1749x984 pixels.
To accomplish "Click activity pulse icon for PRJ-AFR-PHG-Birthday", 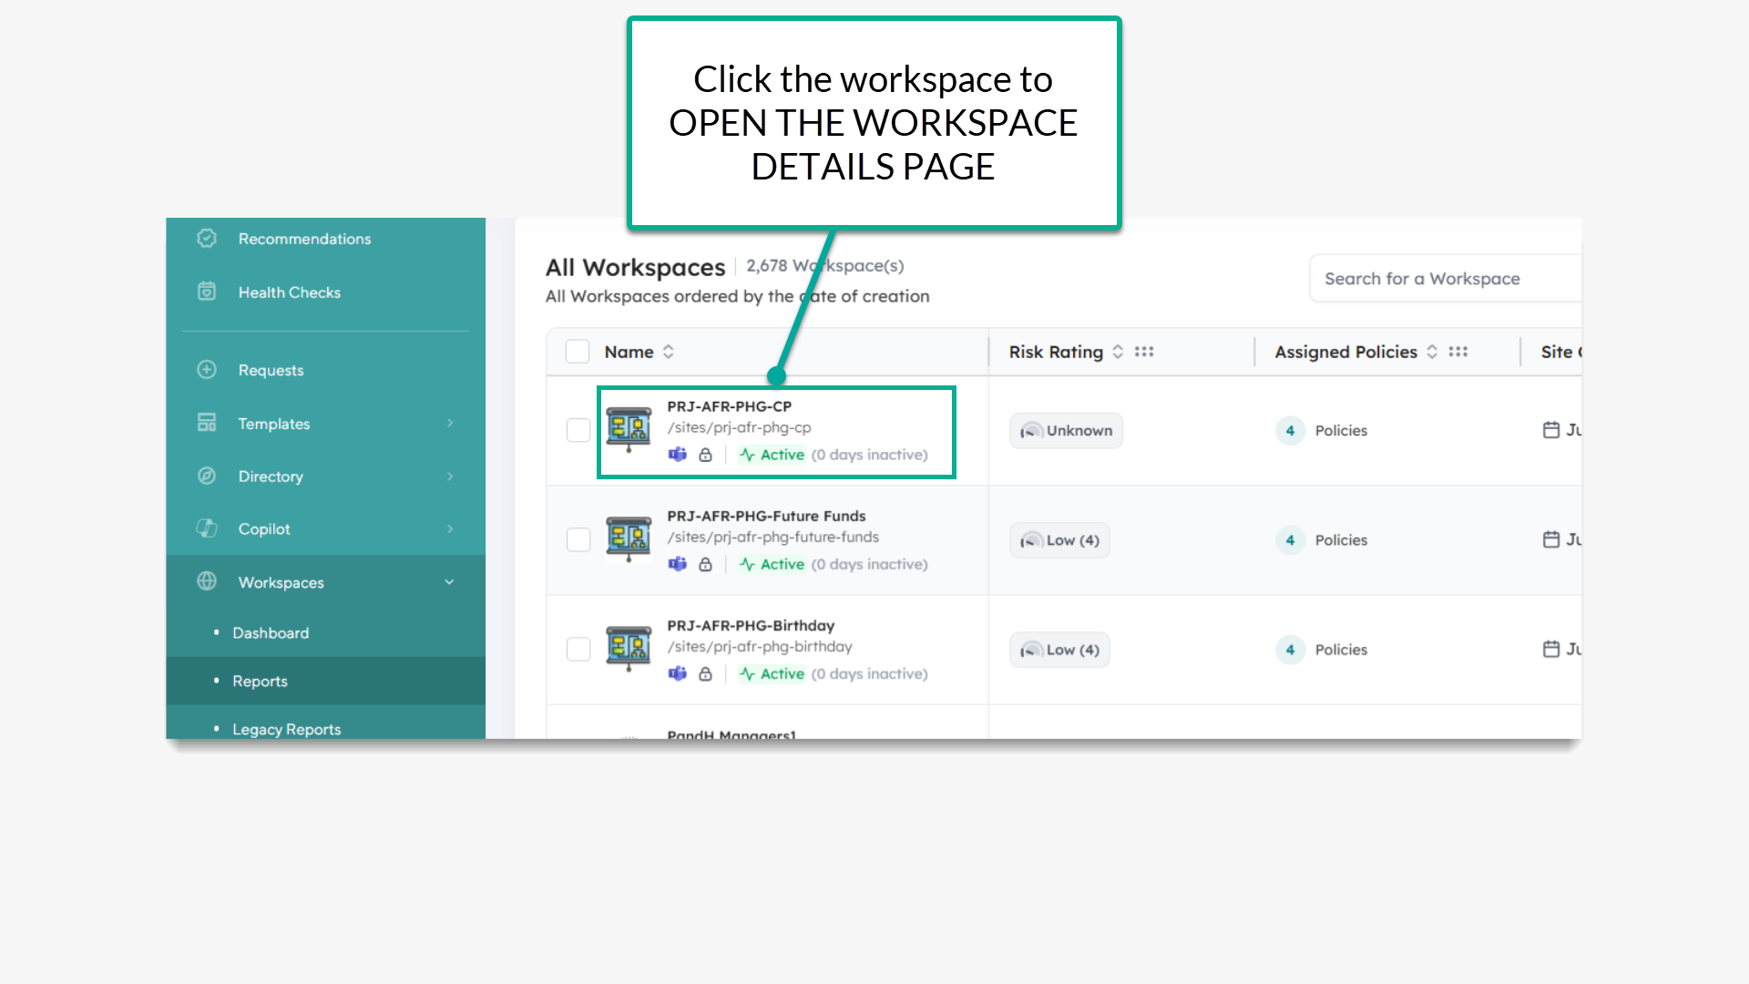I will point(747,673).
